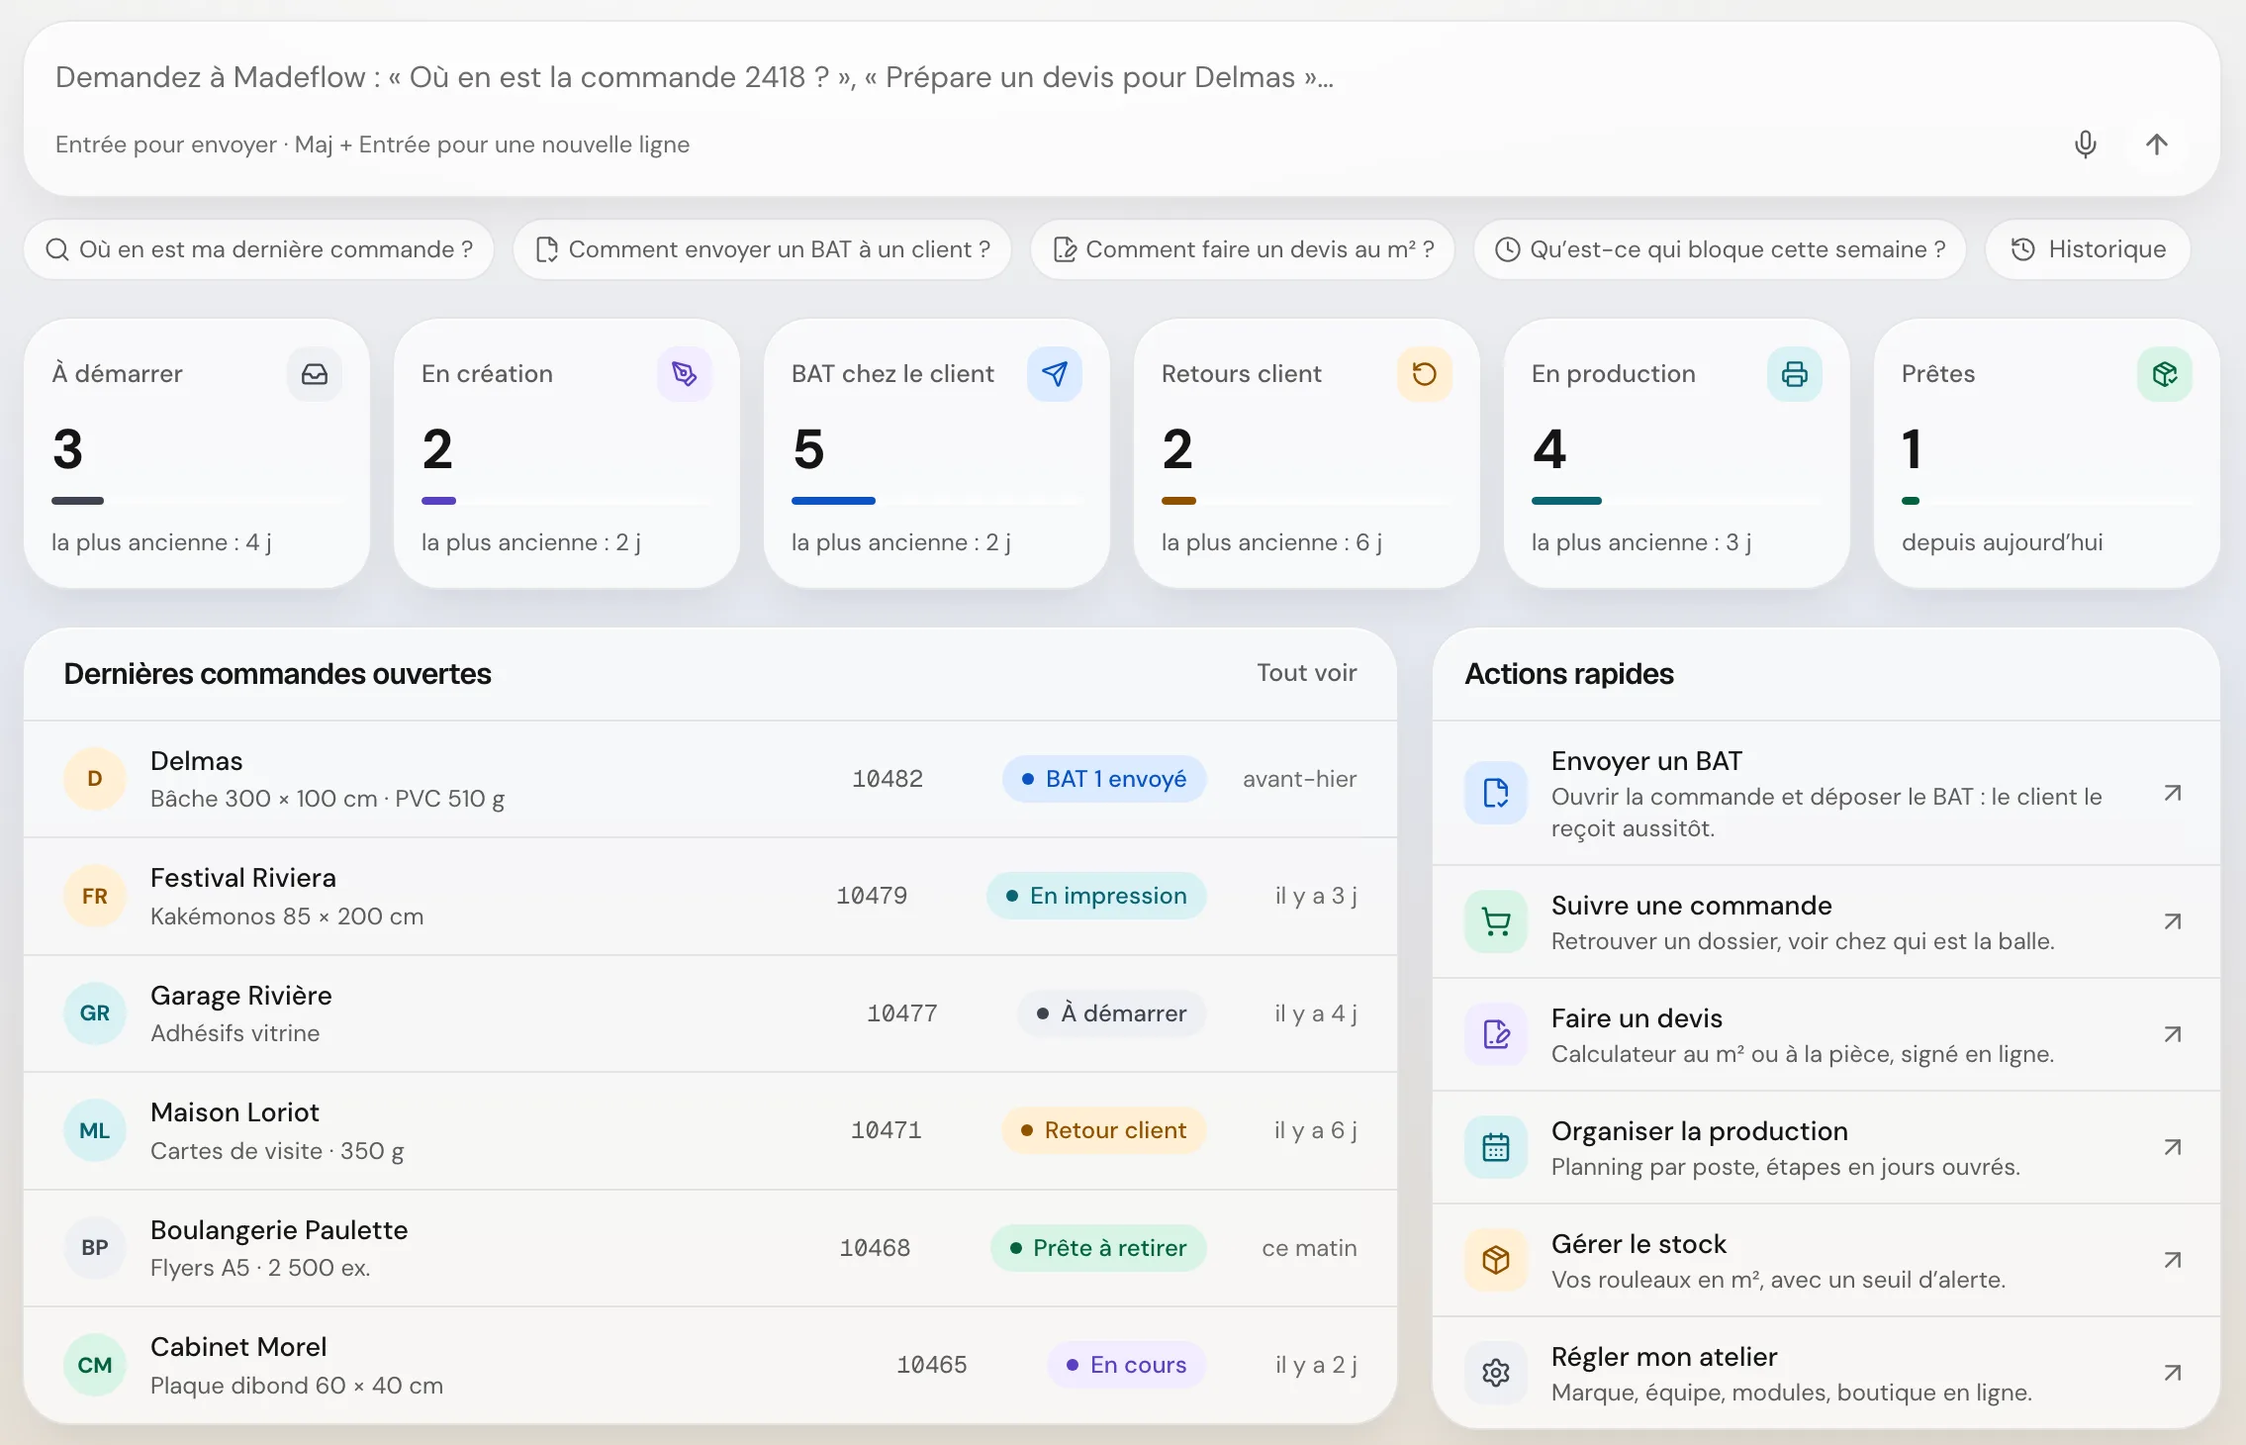Open the arrow link on Faire un devis row
2246x1445 pixels.
point(2173,1034)
